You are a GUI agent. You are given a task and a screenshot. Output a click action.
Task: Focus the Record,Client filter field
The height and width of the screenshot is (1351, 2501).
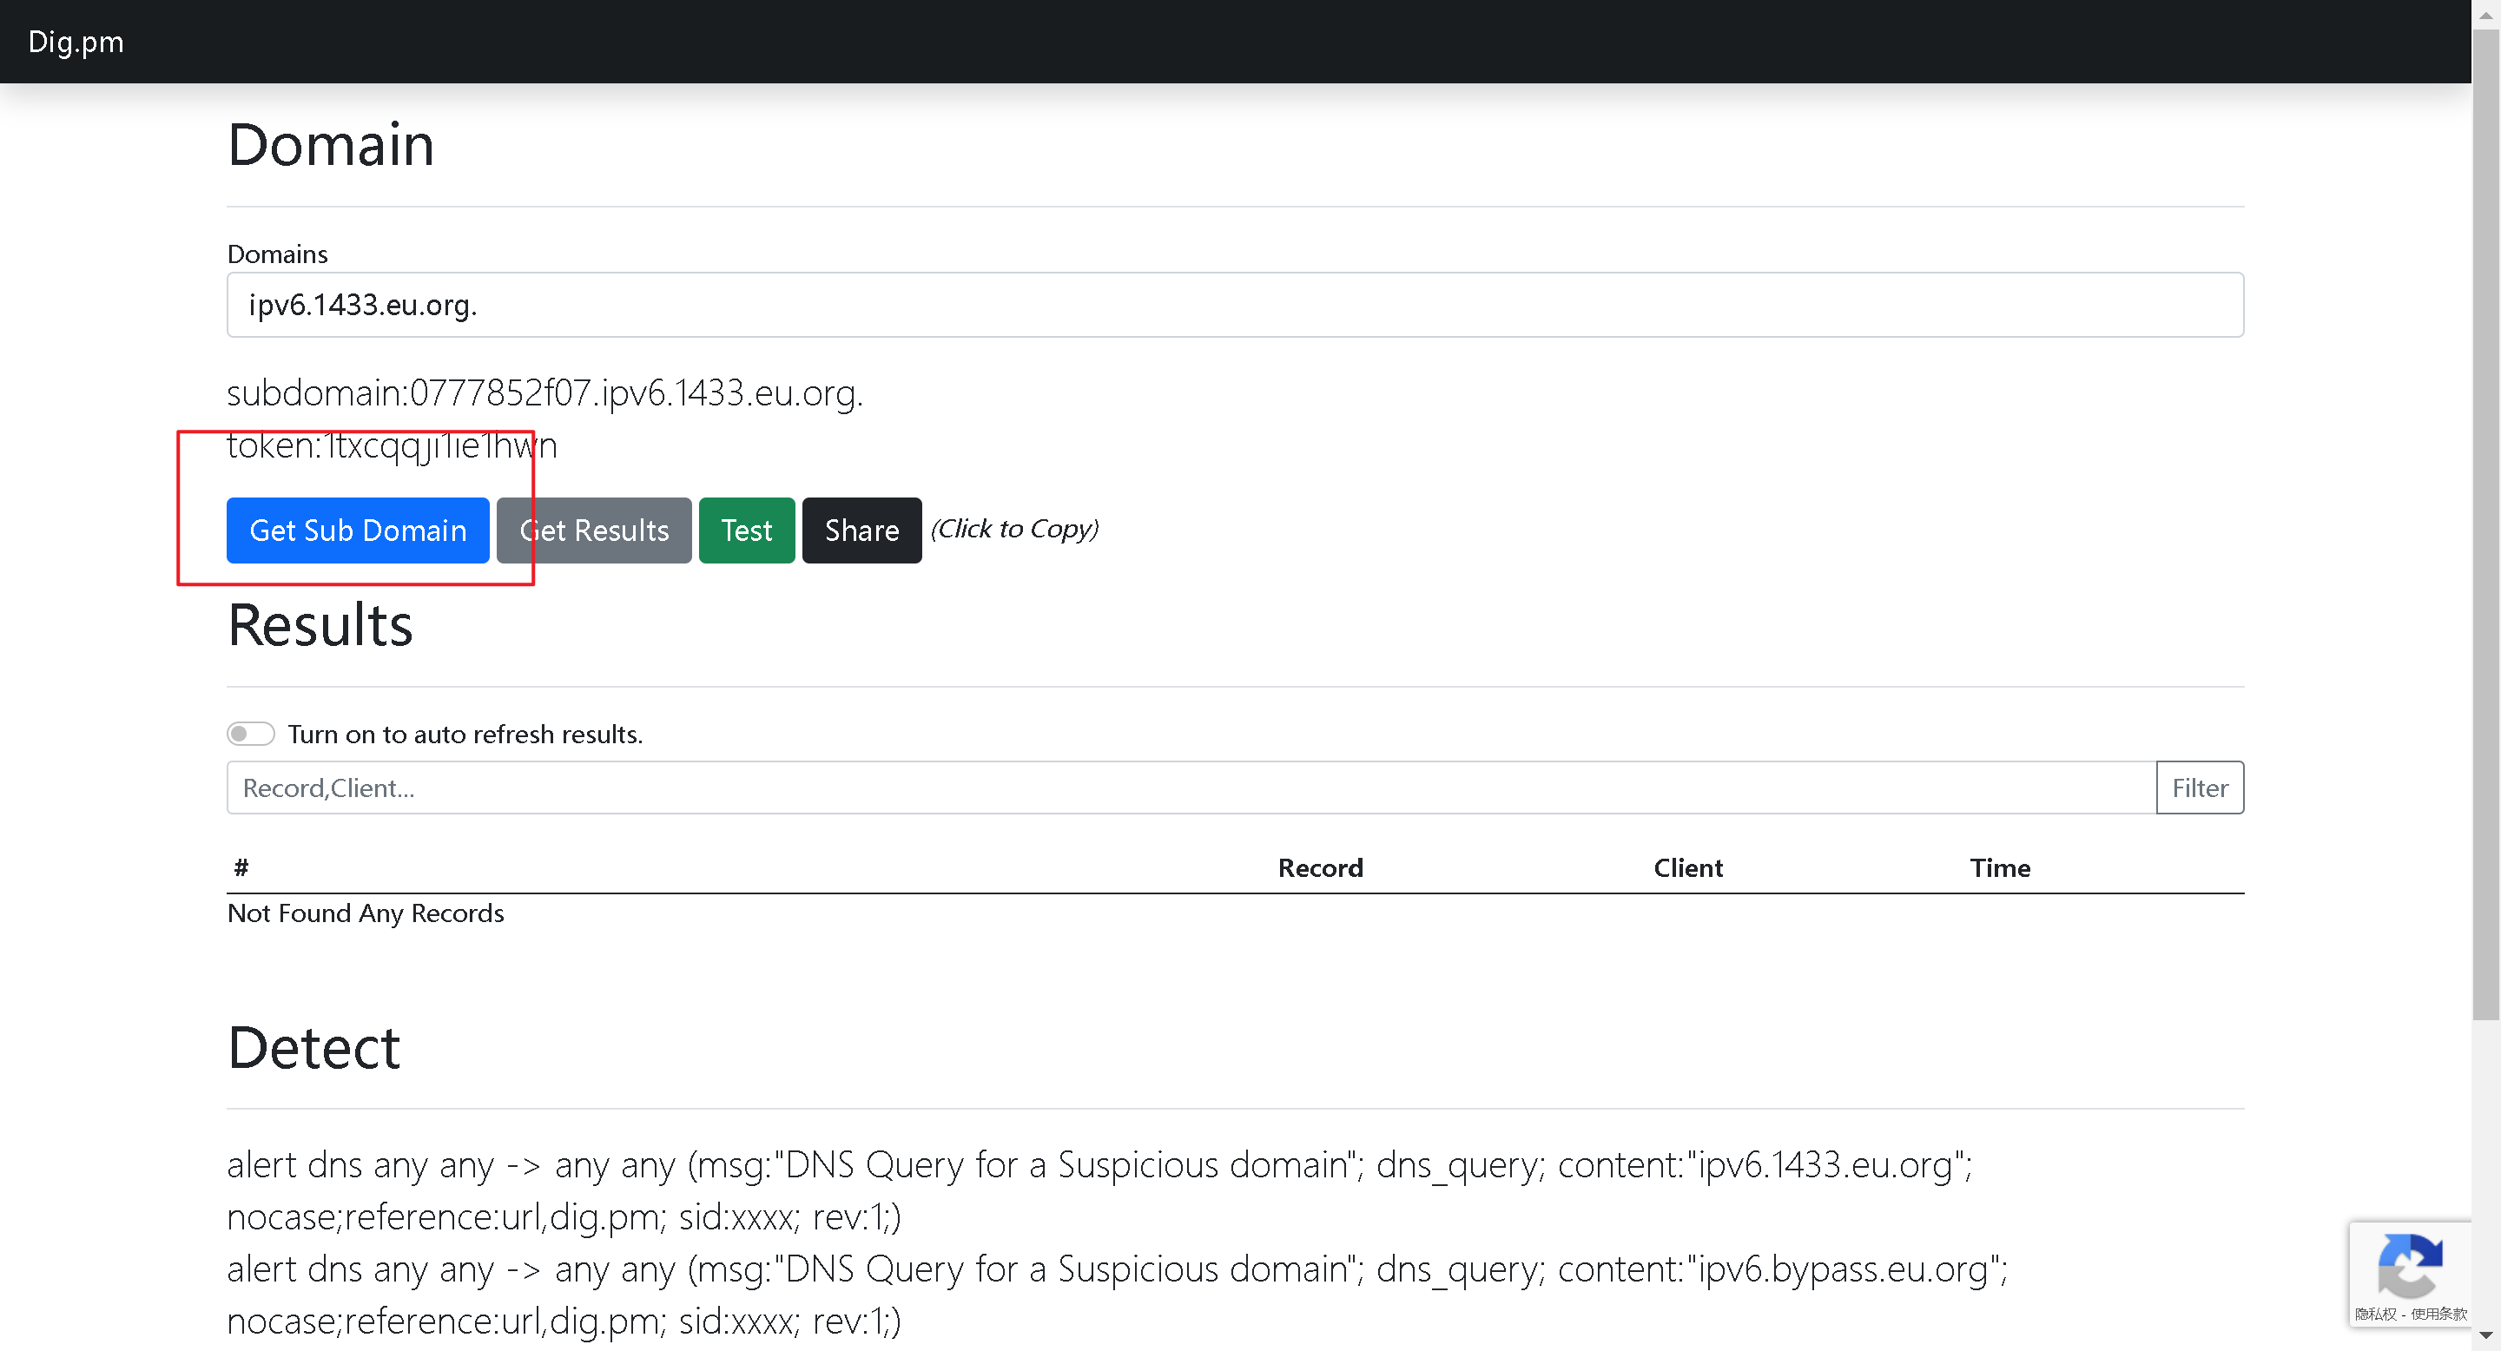[1191, 788]
